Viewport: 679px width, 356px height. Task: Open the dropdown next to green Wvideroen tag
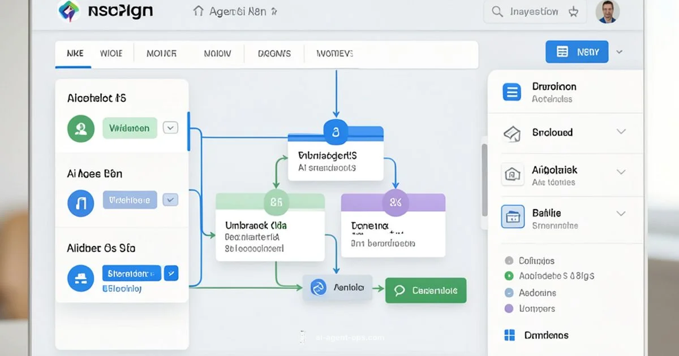click(170, 128)
